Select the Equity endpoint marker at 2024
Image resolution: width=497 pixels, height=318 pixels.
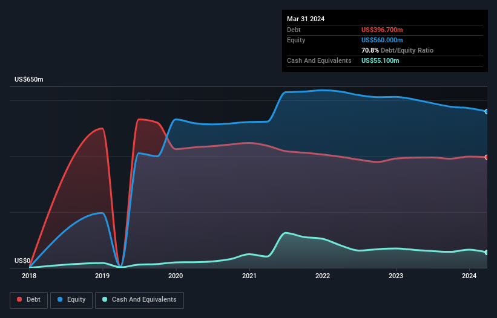tap(487, 111)
